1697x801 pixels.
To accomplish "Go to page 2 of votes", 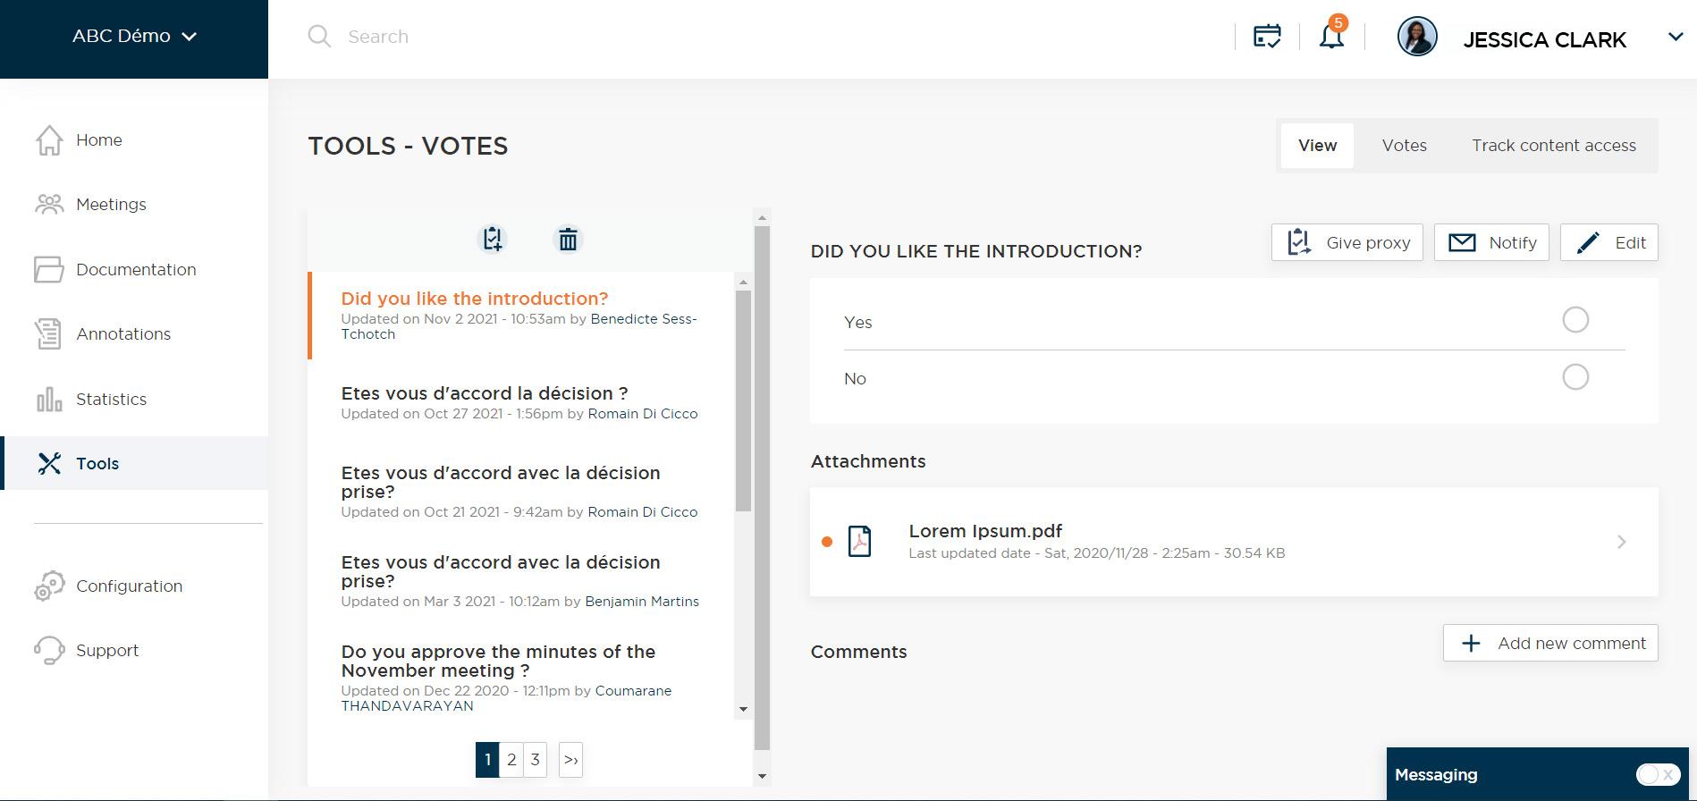I will click(511, 760).
